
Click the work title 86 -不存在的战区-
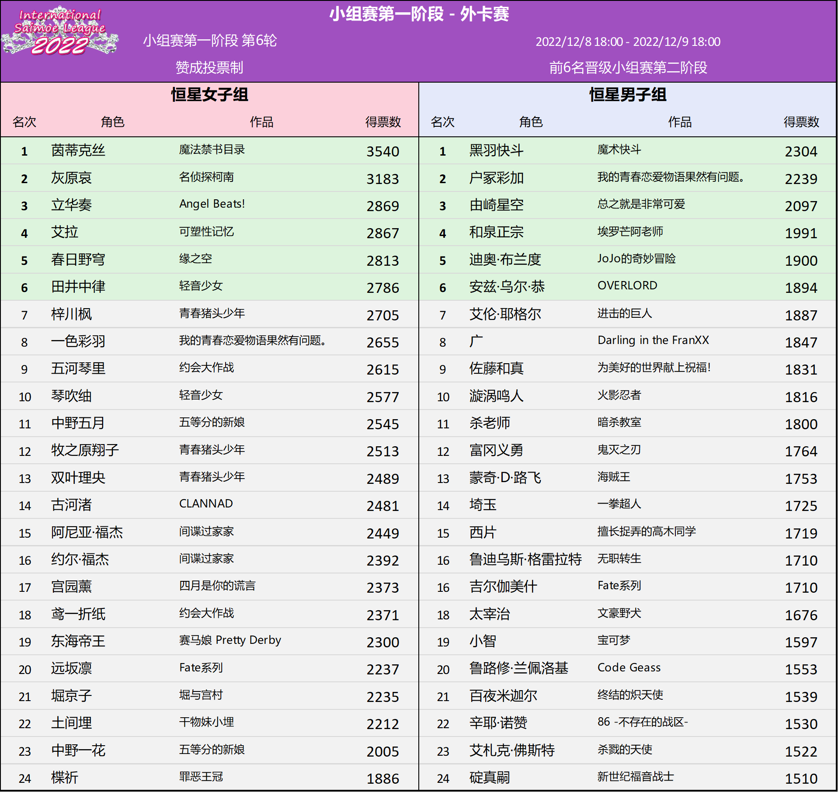tap(643, 722)
